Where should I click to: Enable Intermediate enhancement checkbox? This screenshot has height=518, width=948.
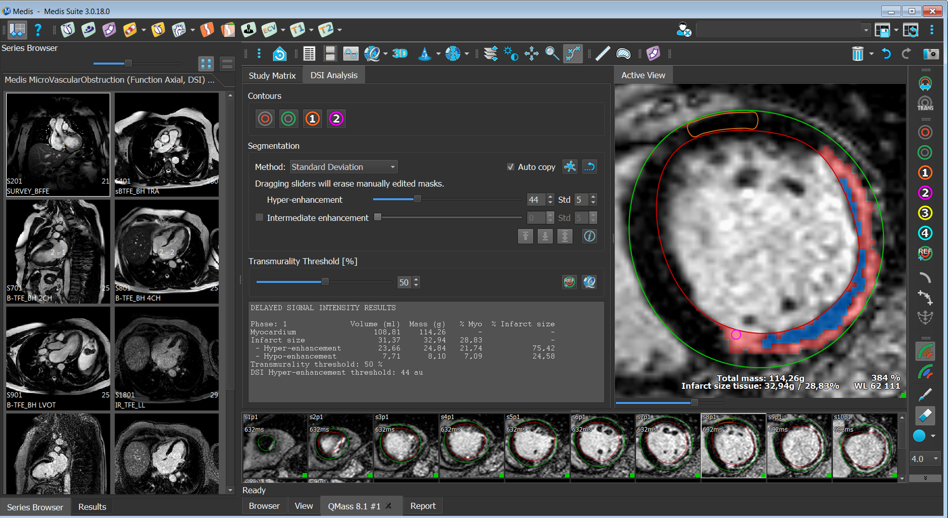click(260, 218)
